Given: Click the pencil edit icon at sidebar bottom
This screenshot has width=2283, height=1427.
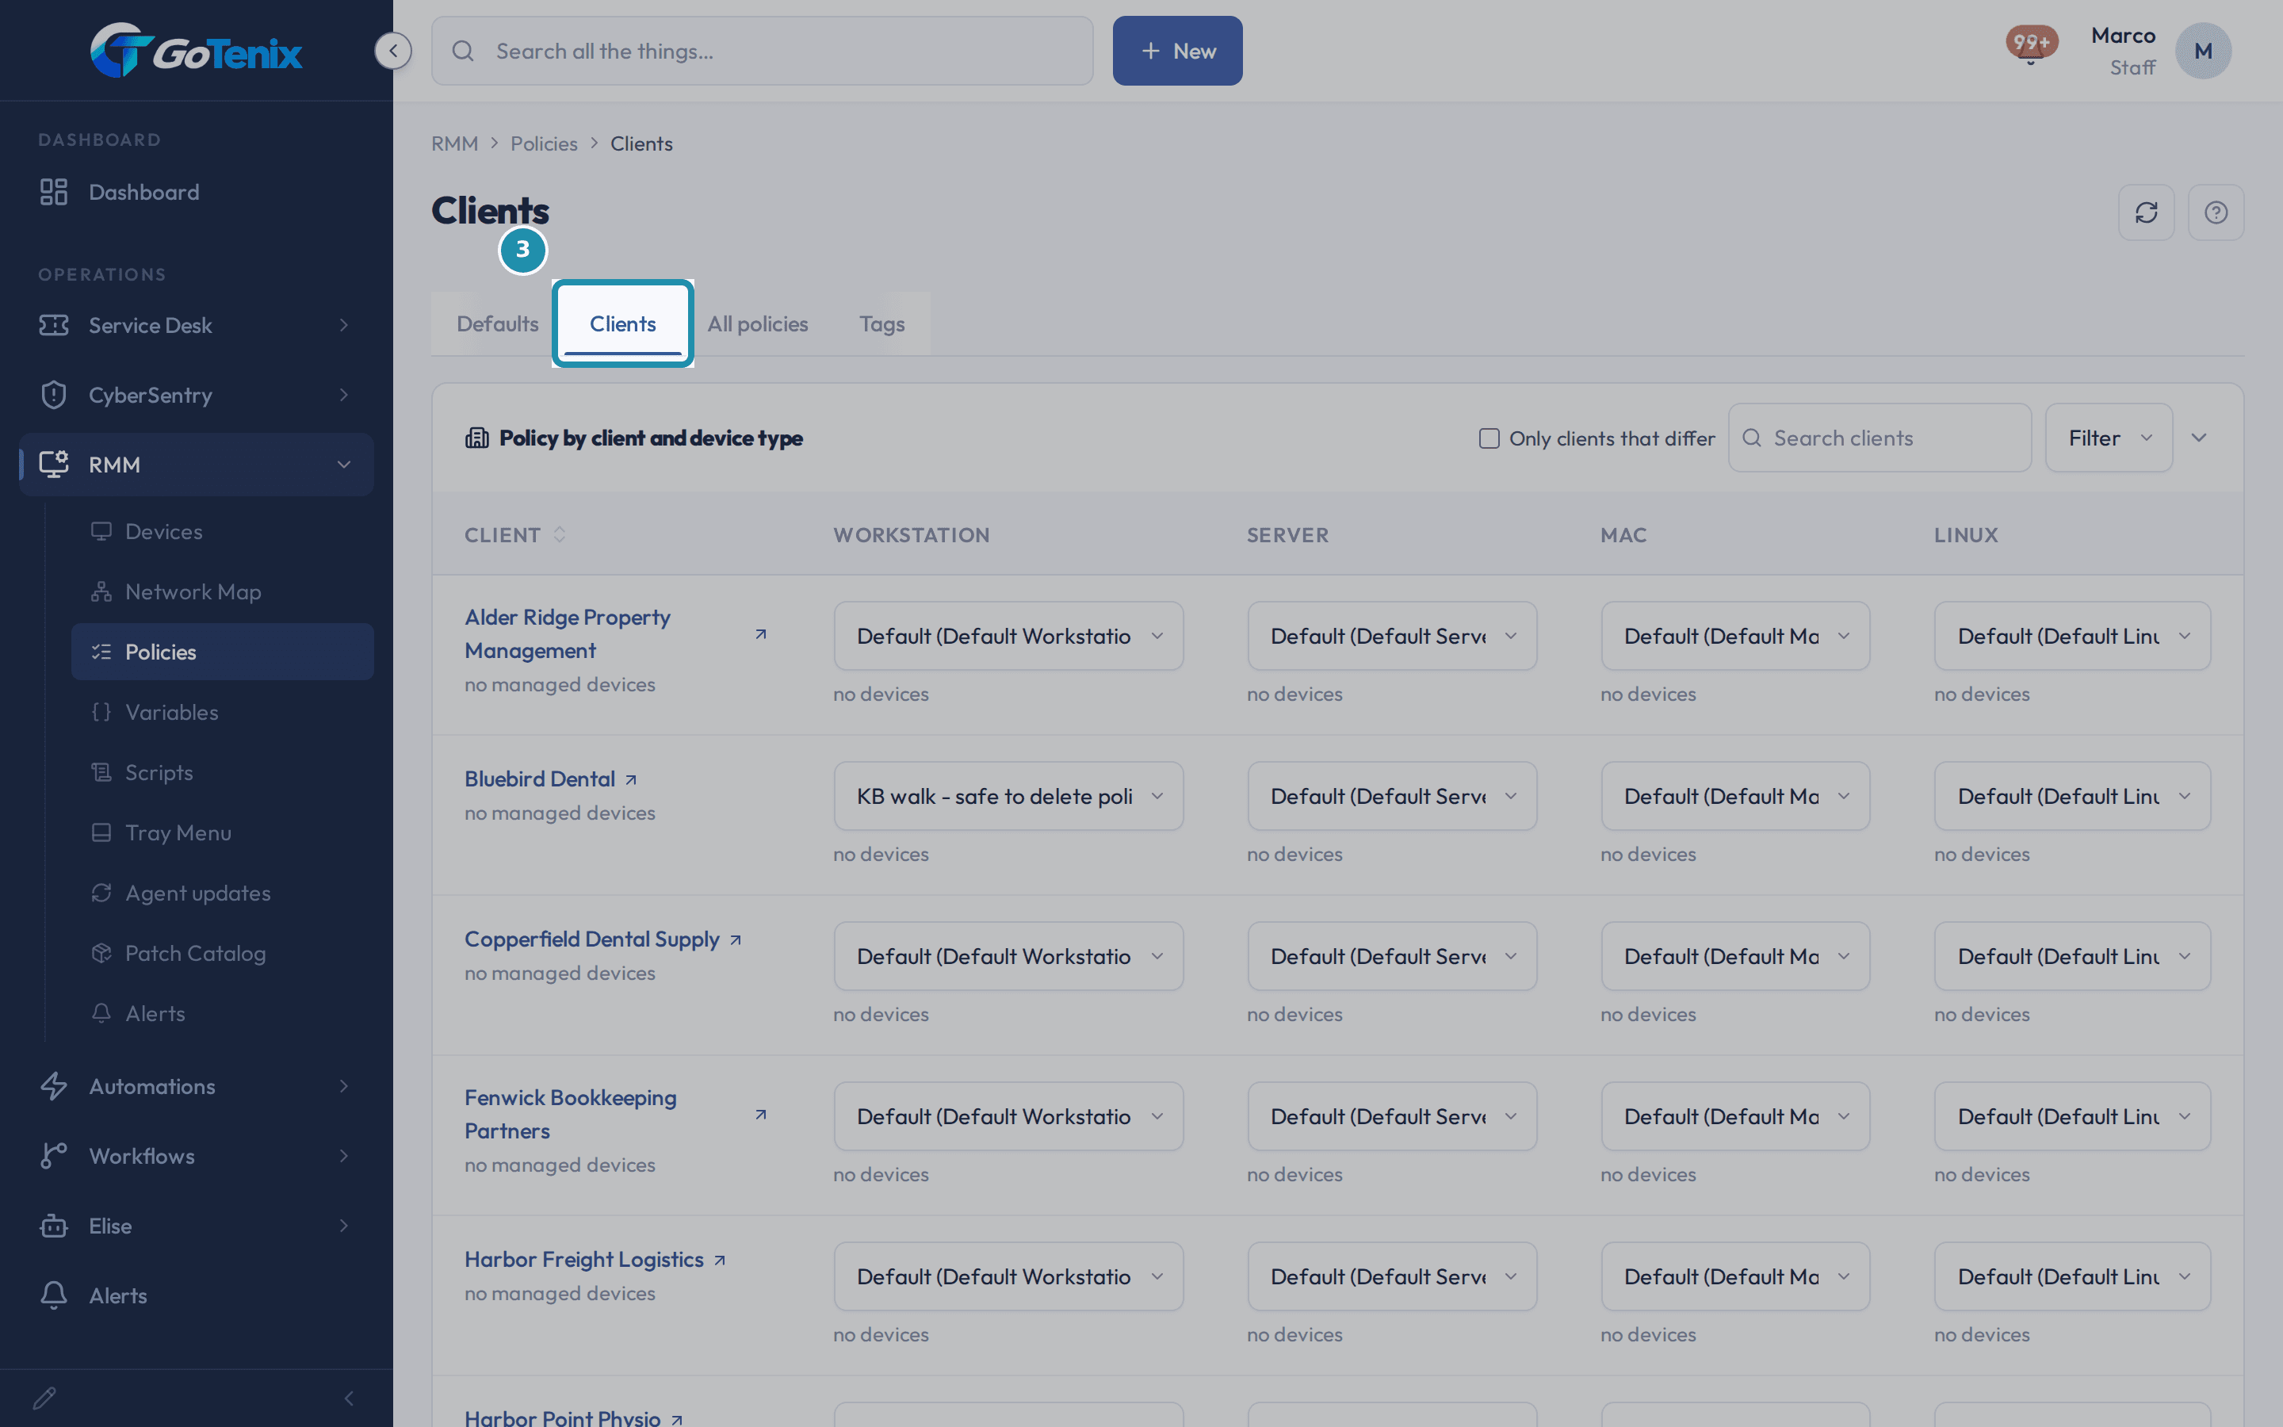Looking at the screenshot, I should click(44, 1398).
